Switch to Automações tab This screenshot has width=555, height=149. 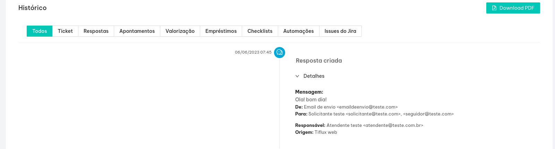coord(298,31)
